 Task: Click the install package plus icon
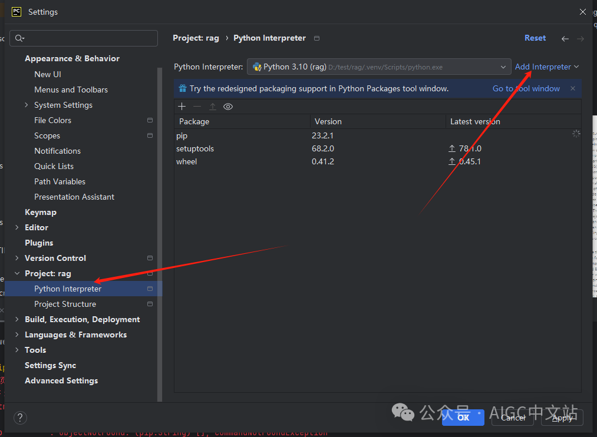[182, 107]
